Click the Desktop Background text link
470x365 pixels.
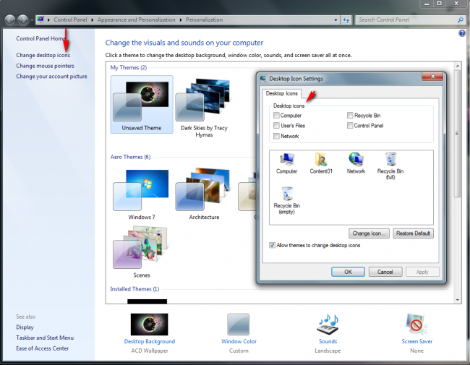click(x=149, y=341)
